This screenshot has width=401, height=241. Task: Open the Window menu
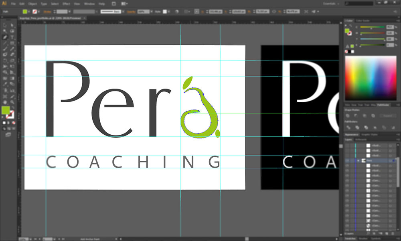pyautogui.click(x=89, y=4)
